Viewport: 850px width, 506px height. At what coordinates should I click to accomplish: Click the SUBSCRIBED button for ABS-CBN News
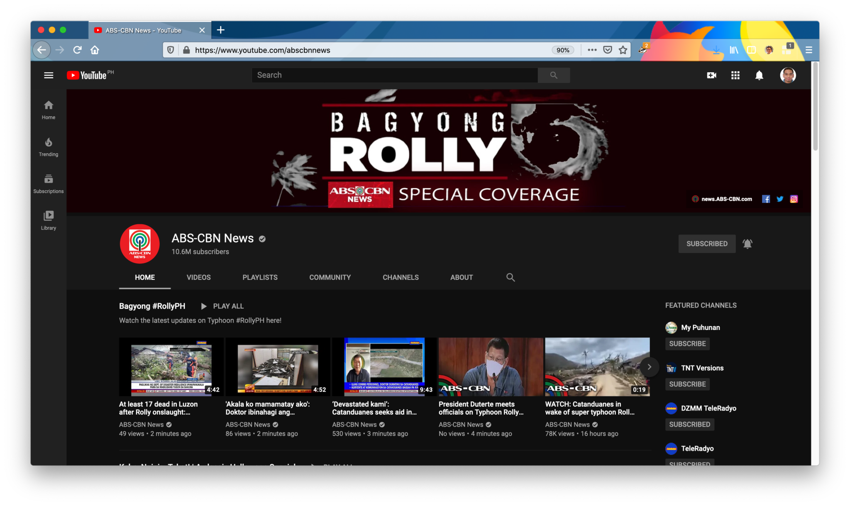coord(707,244)
